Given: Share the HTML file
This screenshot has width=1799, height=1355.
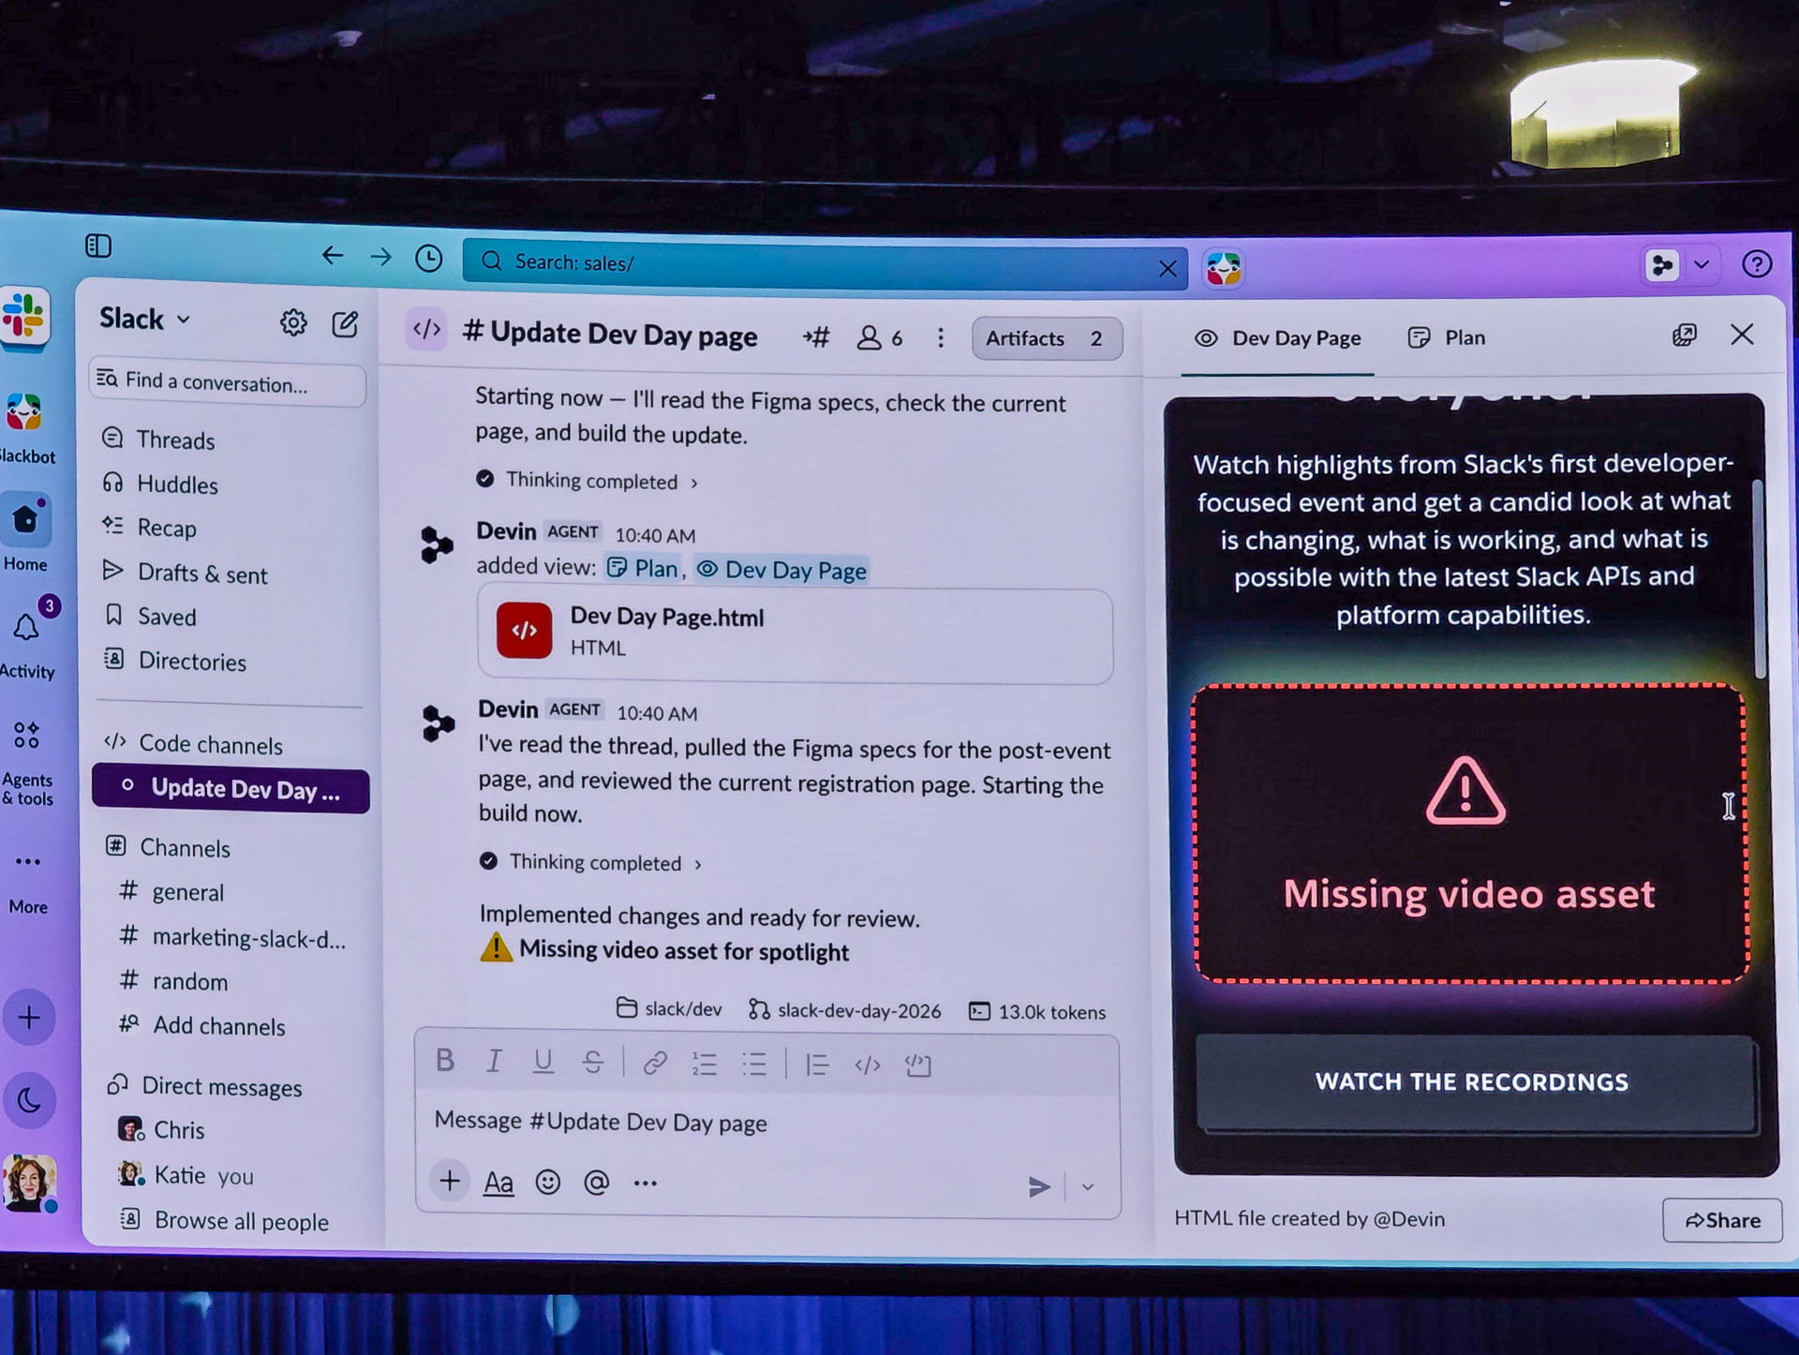Looking at the screenshot, I should [x=1722, y=1220].
